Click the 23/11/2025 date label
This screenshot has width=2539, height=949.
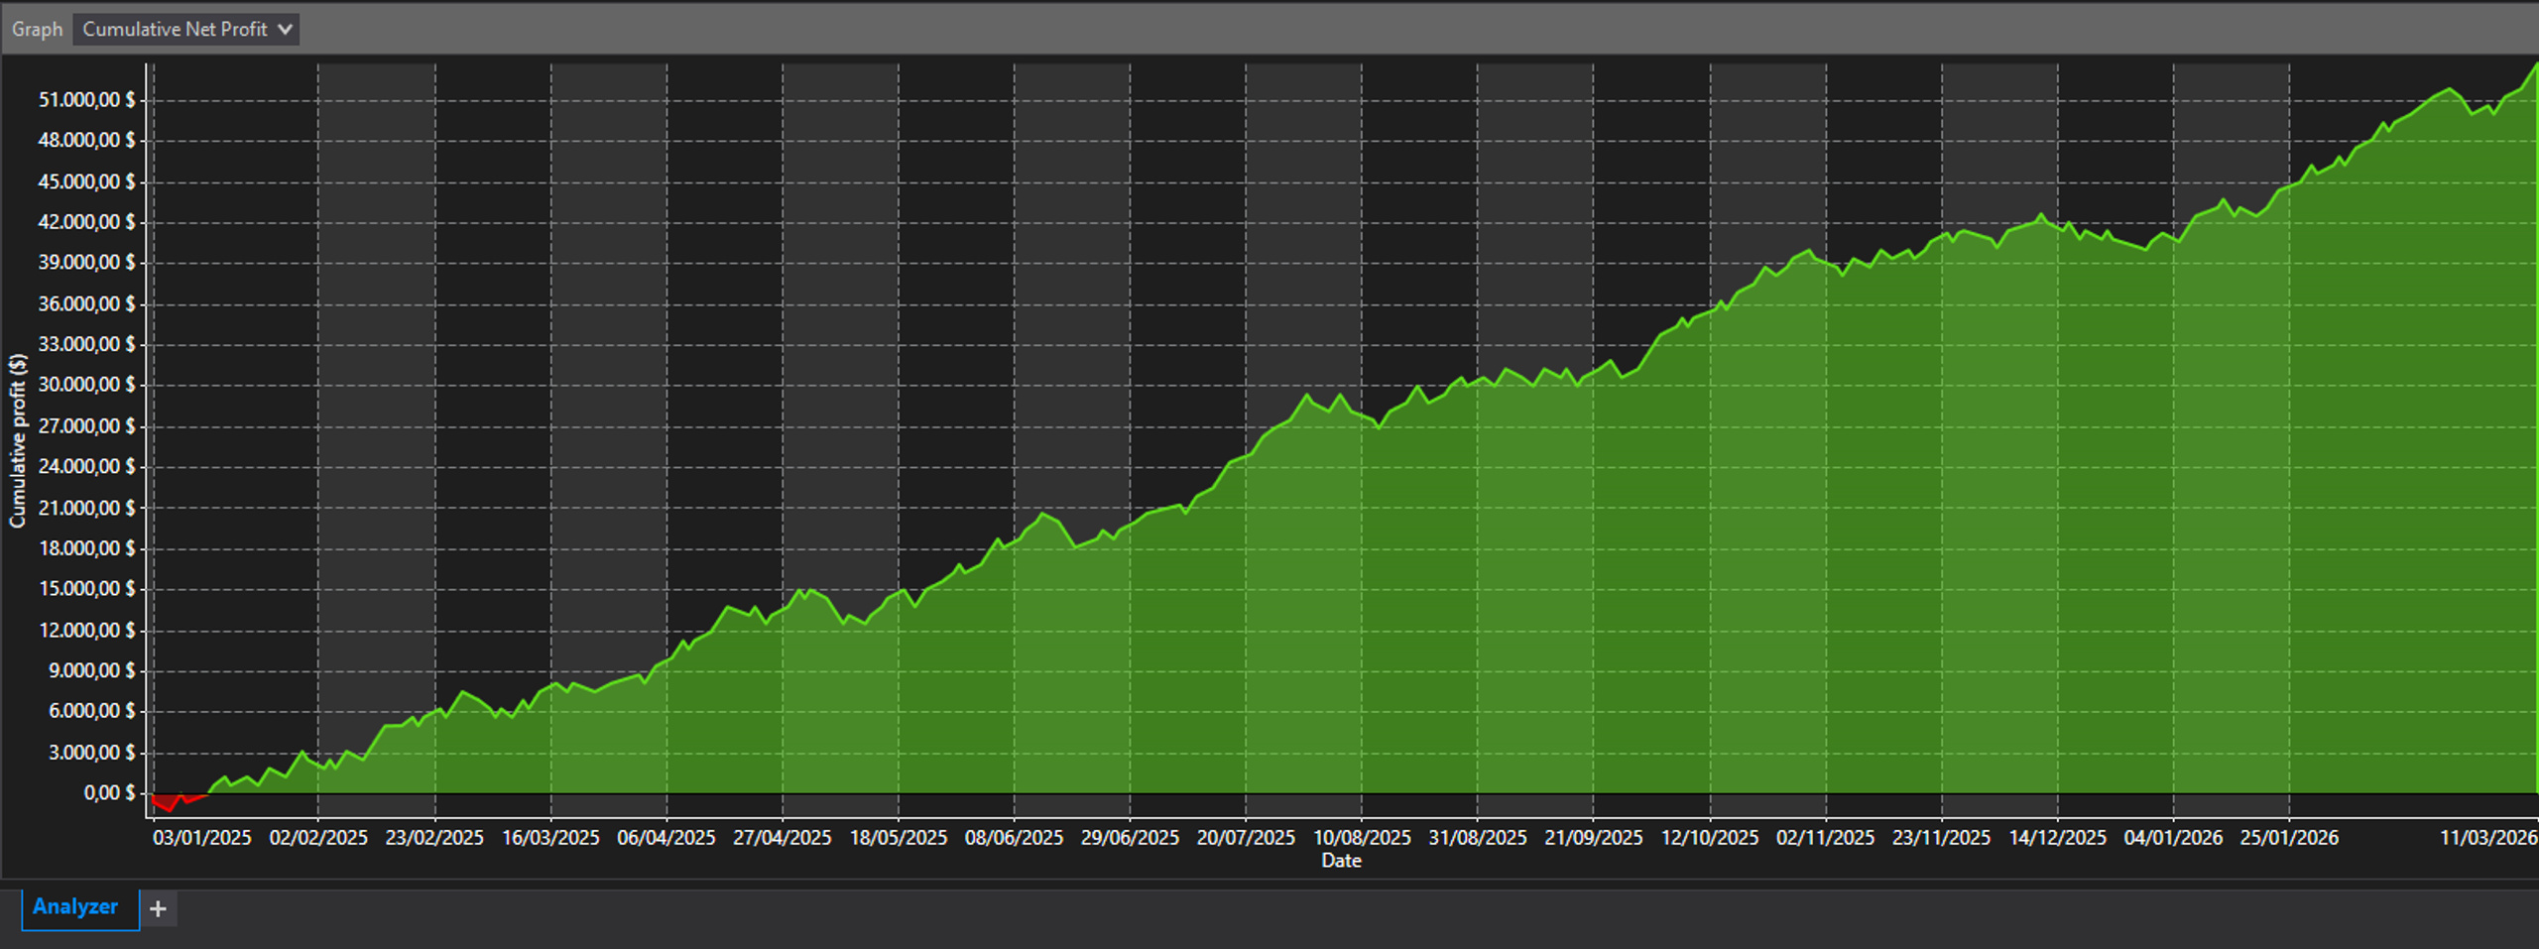tap(1941, 838)
